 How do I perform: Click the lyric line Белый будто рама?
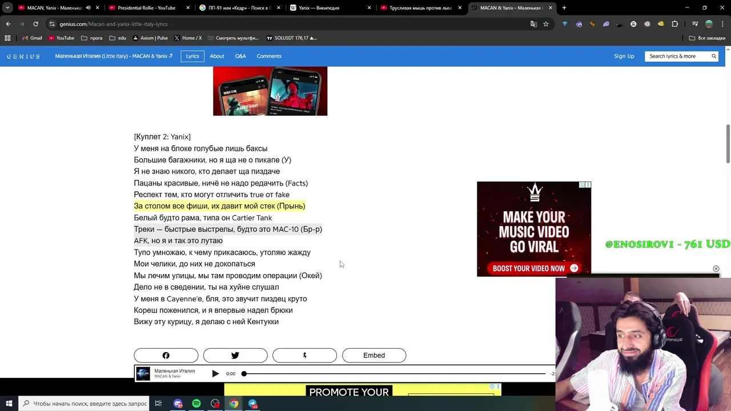(x=203, y=217)
